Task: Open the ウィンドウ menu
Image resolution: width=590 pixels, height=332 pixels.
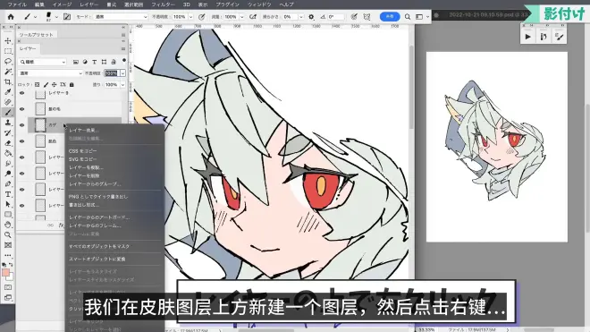Action: [x=259, y=4]
